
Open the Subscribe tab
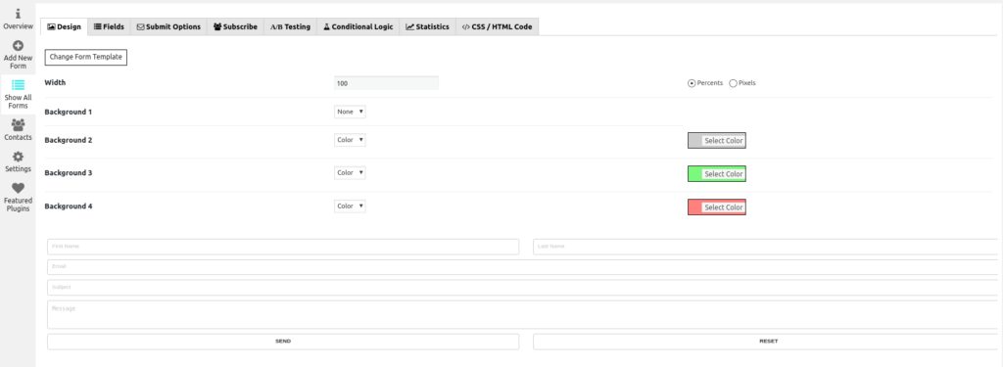[x=235, y=26]
